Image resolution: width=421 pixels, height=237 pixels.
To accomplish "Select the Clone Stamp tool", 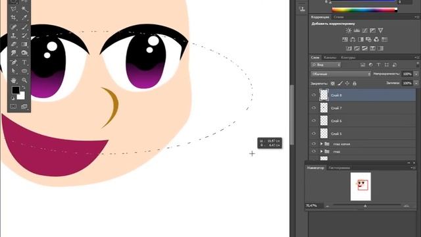I will click(x=13, y=36).
